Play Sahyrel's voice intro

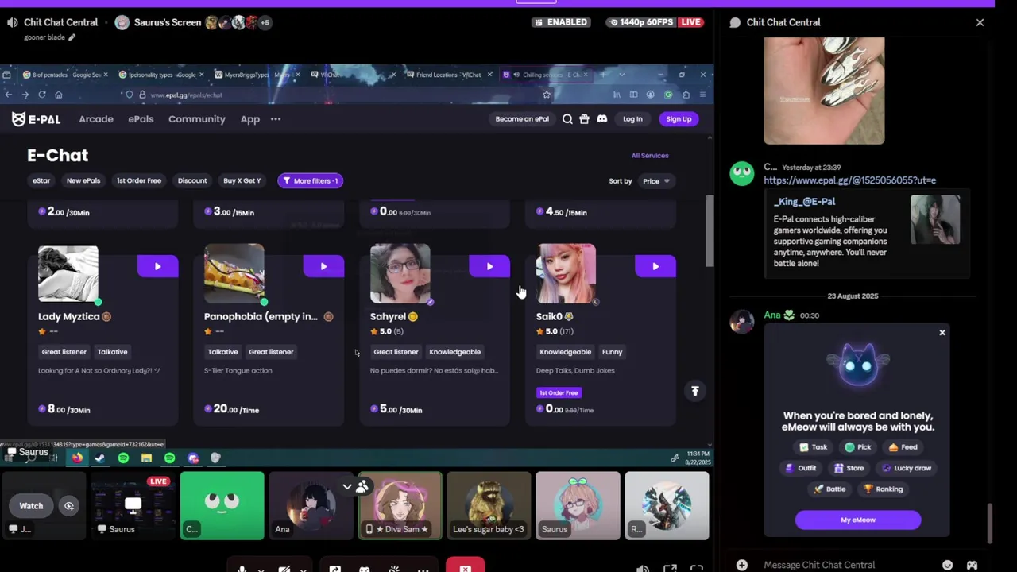tap(489, 267)
